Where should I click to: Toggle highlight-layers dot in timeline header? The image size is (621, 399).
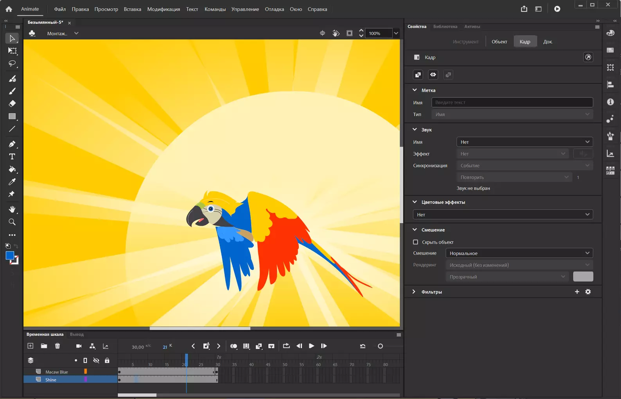point(76,360)
